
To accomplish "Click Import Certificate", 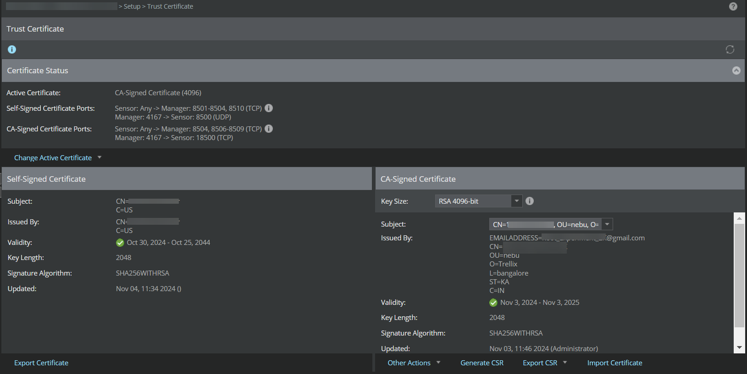I will pos(614,363).
